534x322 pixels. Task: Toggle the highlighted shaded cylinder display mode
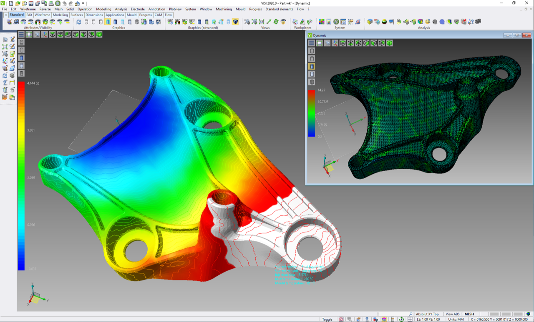[108, 22]
